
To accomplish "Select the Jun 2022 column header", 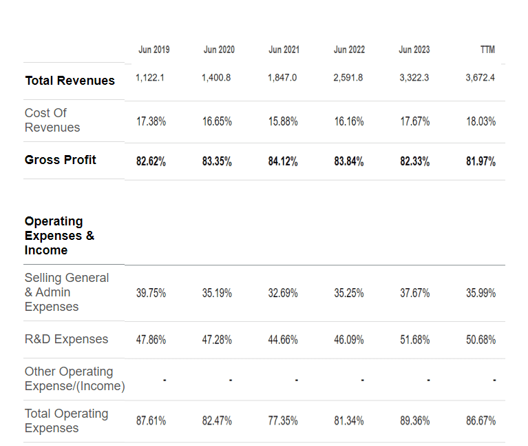I will [x=349, y=50].
